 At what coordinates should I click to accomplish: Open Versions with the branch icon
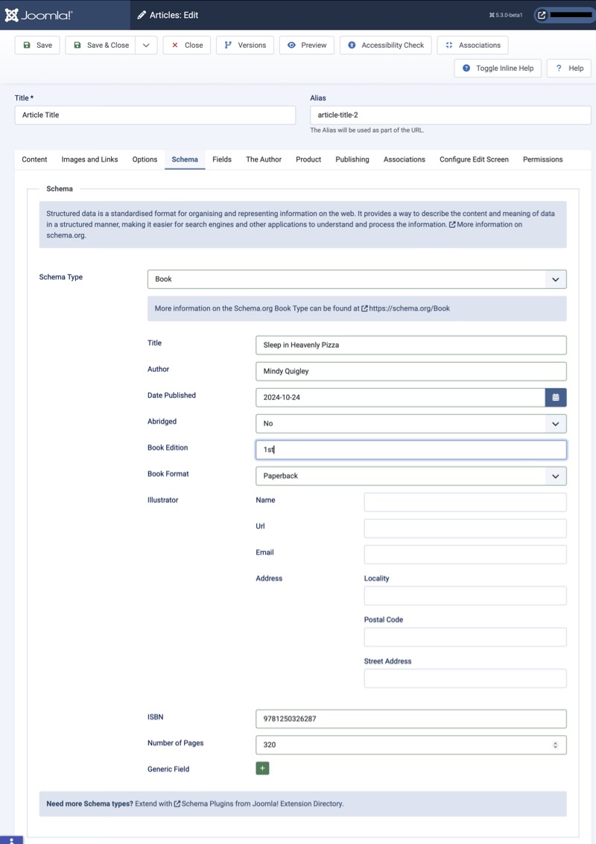coord(245,45)
